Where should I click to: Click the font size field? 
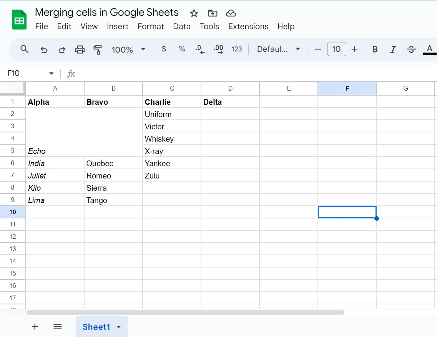(336, 49)
